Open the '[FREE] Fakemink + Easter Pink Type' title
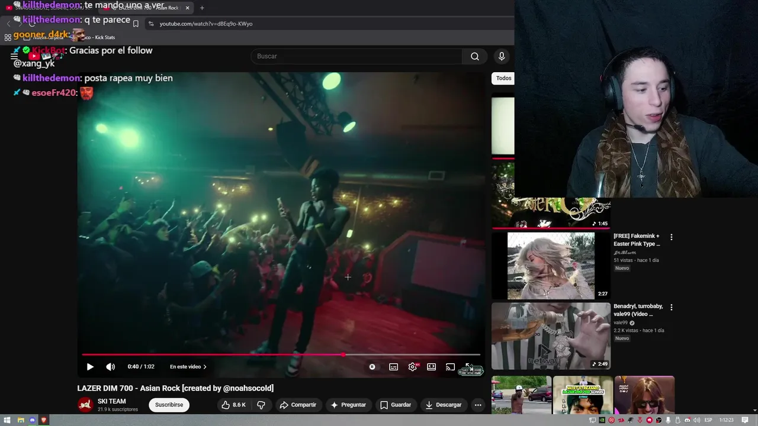Screen dimensions: 758x426 [x=637, y=240]
